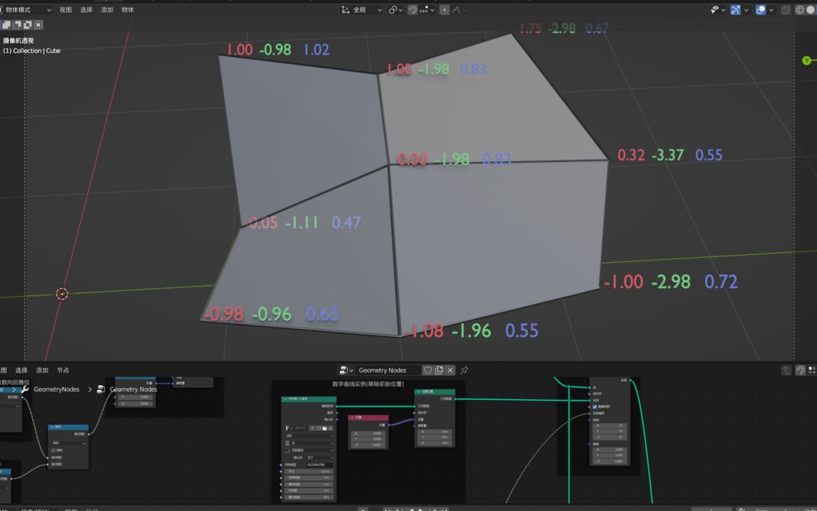This screenshot has width=817, height=511.
Task: Select wireframe shading sphere icon
Action: 800,10
